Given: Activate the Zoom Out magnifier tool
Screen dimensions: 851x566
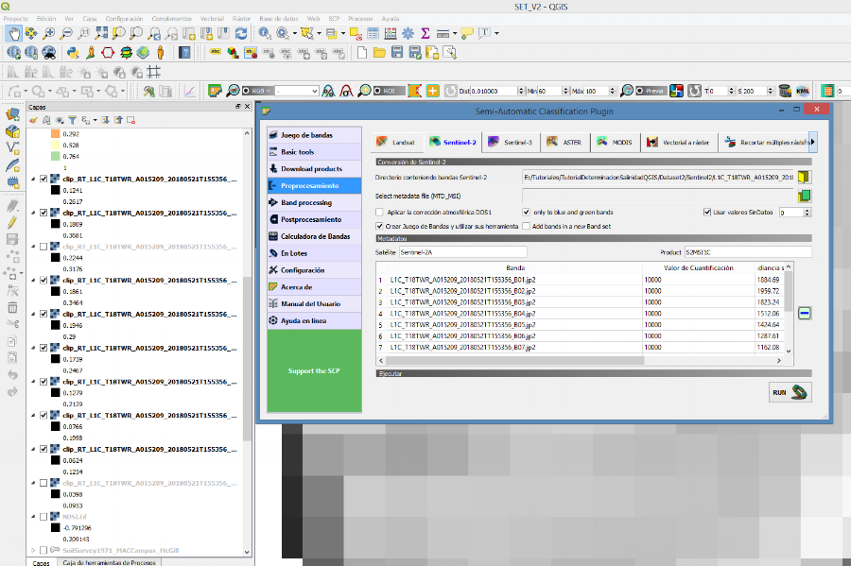Looking at the screenshot, I should click(66, 34).
